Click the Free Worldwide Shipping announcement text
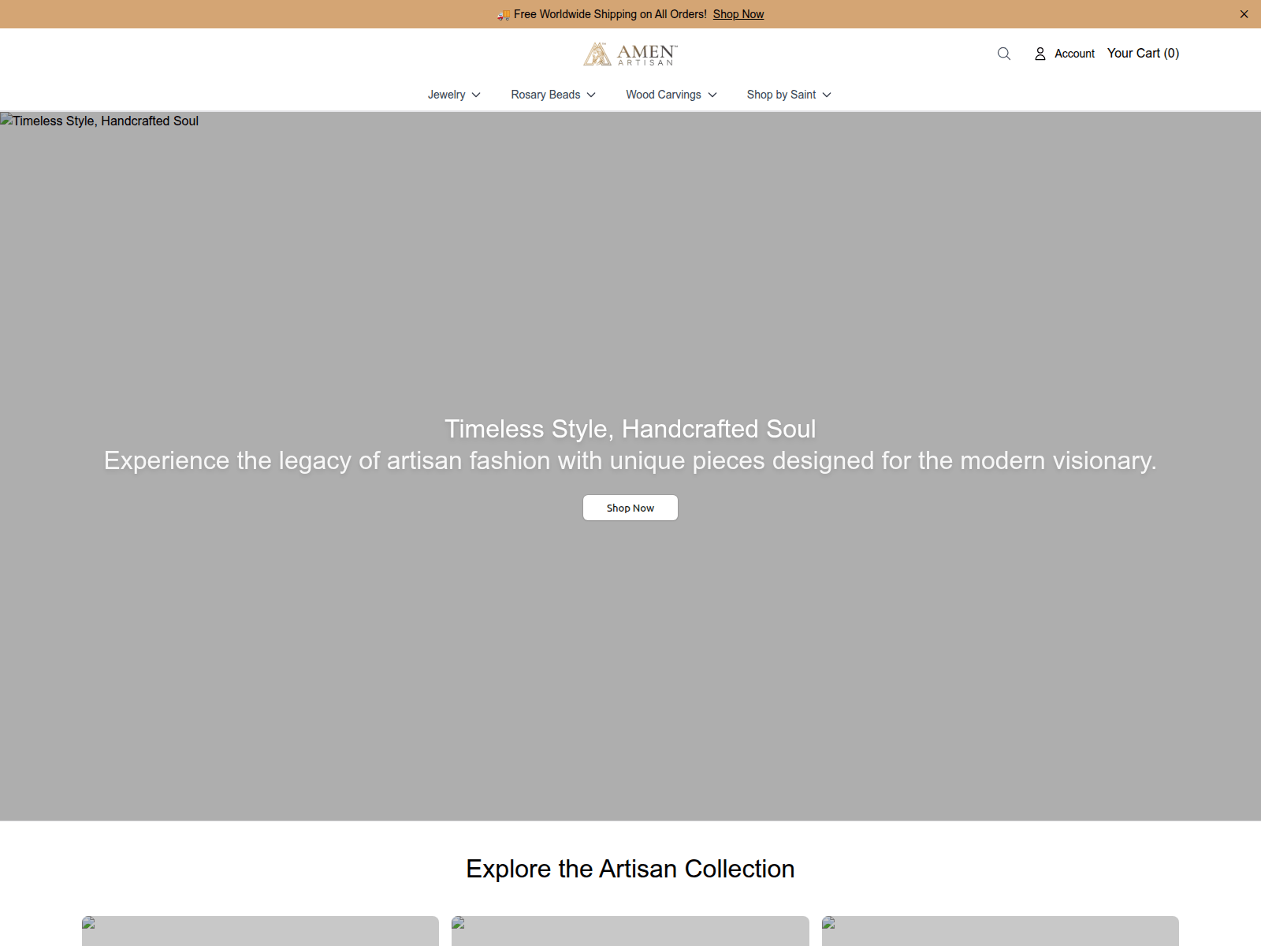 click(610, 14)
